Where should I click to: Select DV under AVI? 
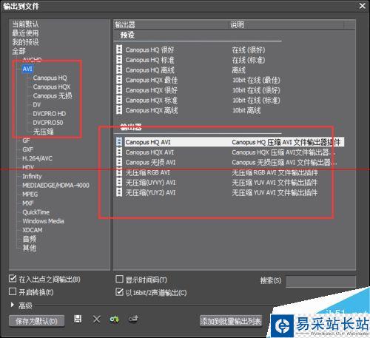pyautogui.click(x=37, y=105)
